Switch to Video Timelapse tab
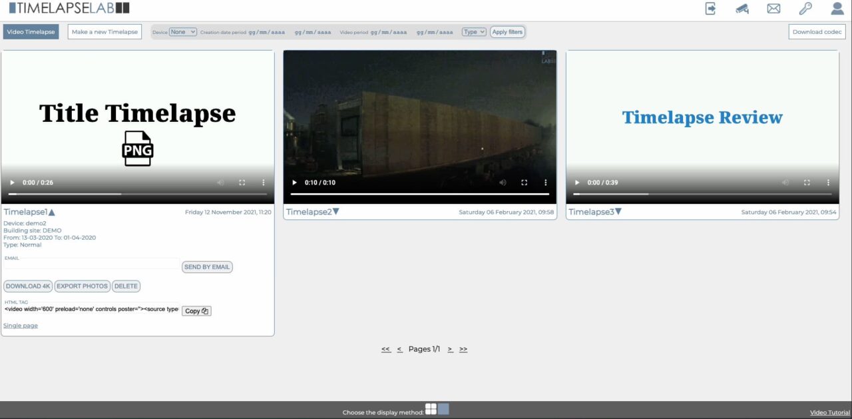This screenshot has width=852, height=419. pyautogui.click(x=31, y=32)
